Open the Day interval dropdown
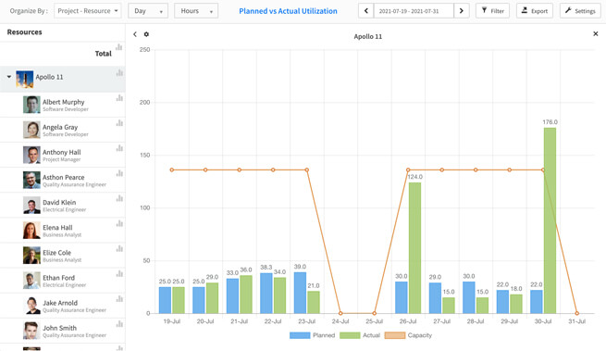The width and height of the screenshot is (606, 351). (148, 11)
